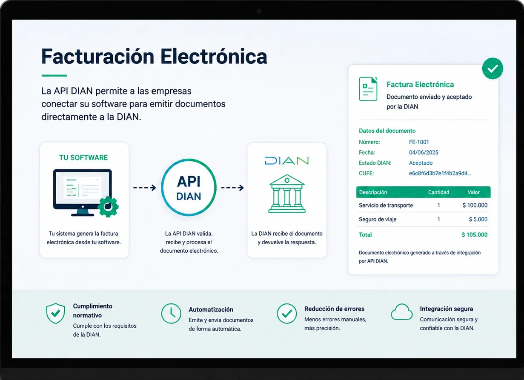Click 'Comunicación segura y confiable' text
524x380 pixels.
(449, 324)
